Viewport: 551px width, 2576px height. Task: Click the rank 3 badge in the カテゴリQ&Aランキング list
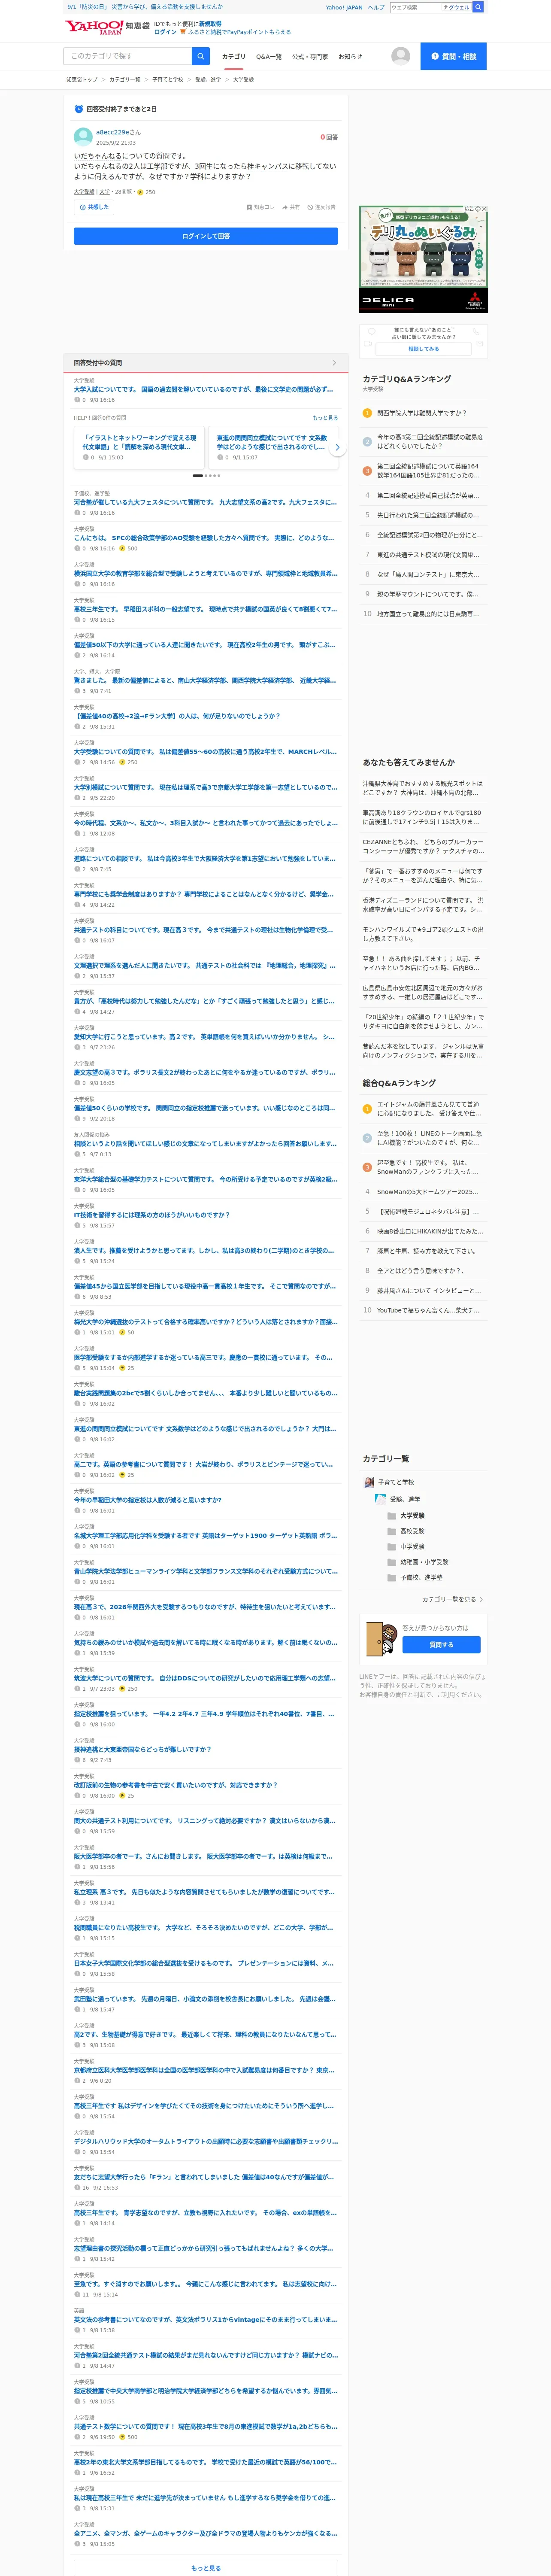(367, 470)
